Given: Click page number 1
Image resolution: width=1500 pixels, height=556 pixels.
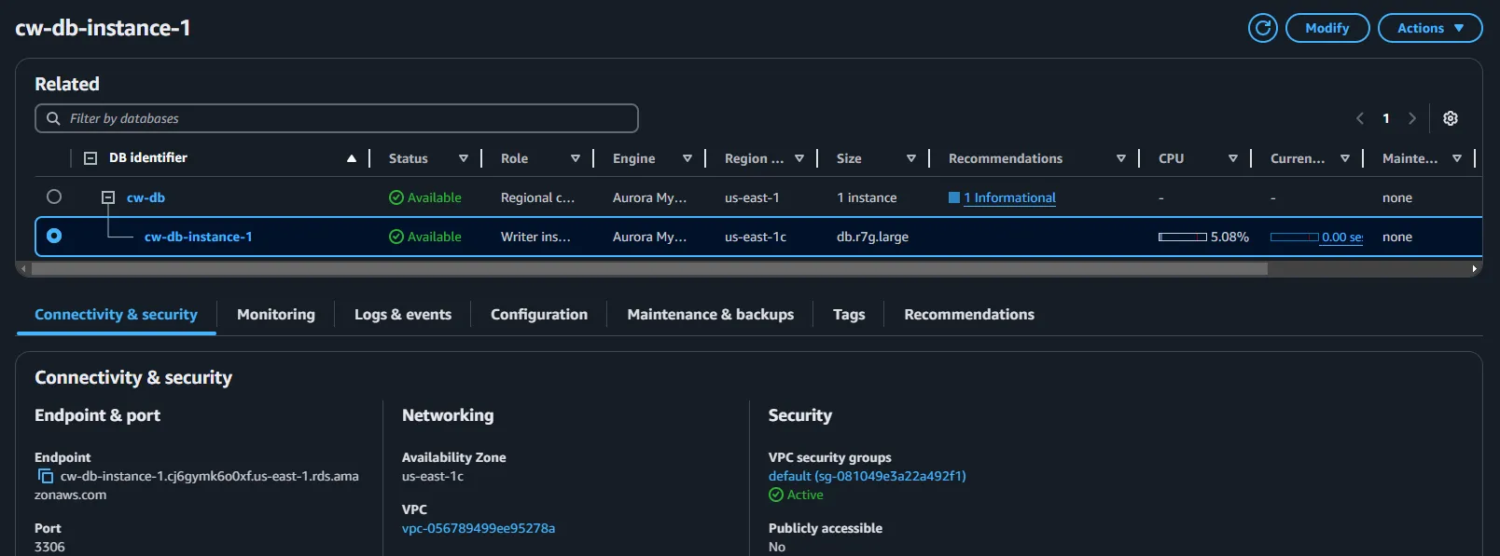Looking at the screenshot, I should pos(1386,118).
